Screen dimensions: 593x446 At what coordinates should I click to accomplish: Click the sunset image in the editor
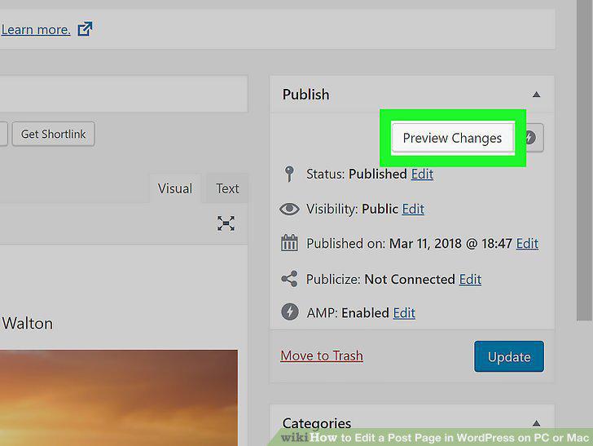[119, 398]
